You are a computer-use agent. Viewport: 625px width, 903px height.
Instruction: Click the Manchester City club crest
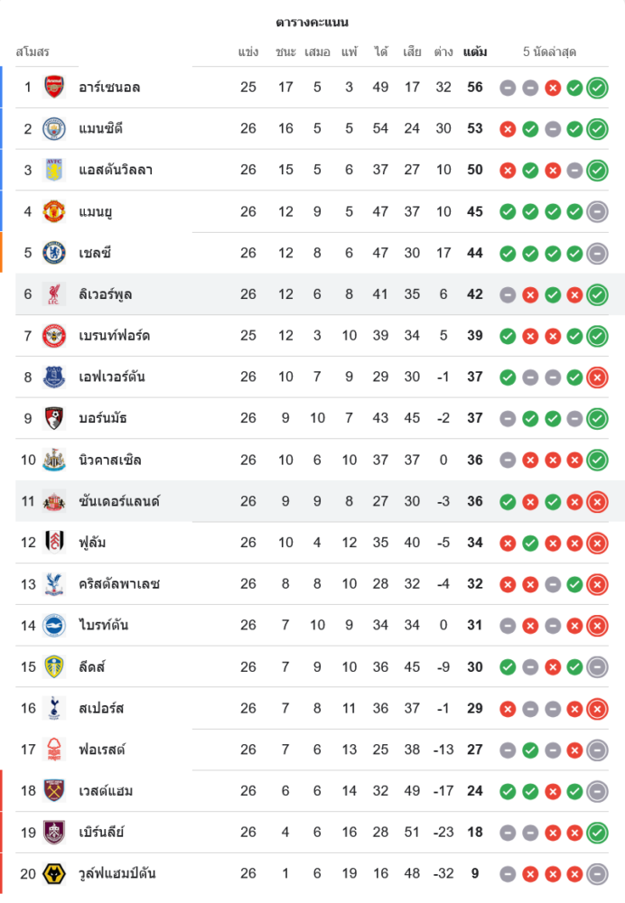[x=54, y=129]
